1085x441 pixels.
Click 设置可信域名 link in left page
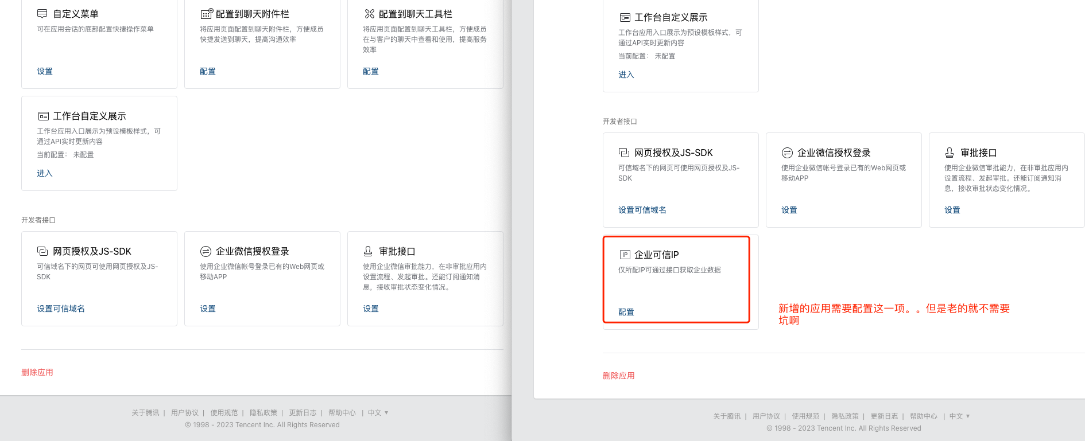click(x=61, y=309)
